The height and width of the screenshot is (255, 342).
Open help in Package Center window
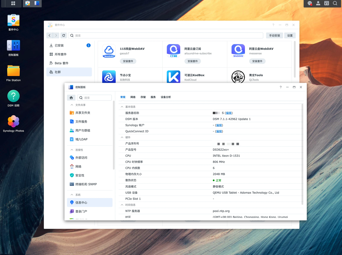(x=273, y=25)
